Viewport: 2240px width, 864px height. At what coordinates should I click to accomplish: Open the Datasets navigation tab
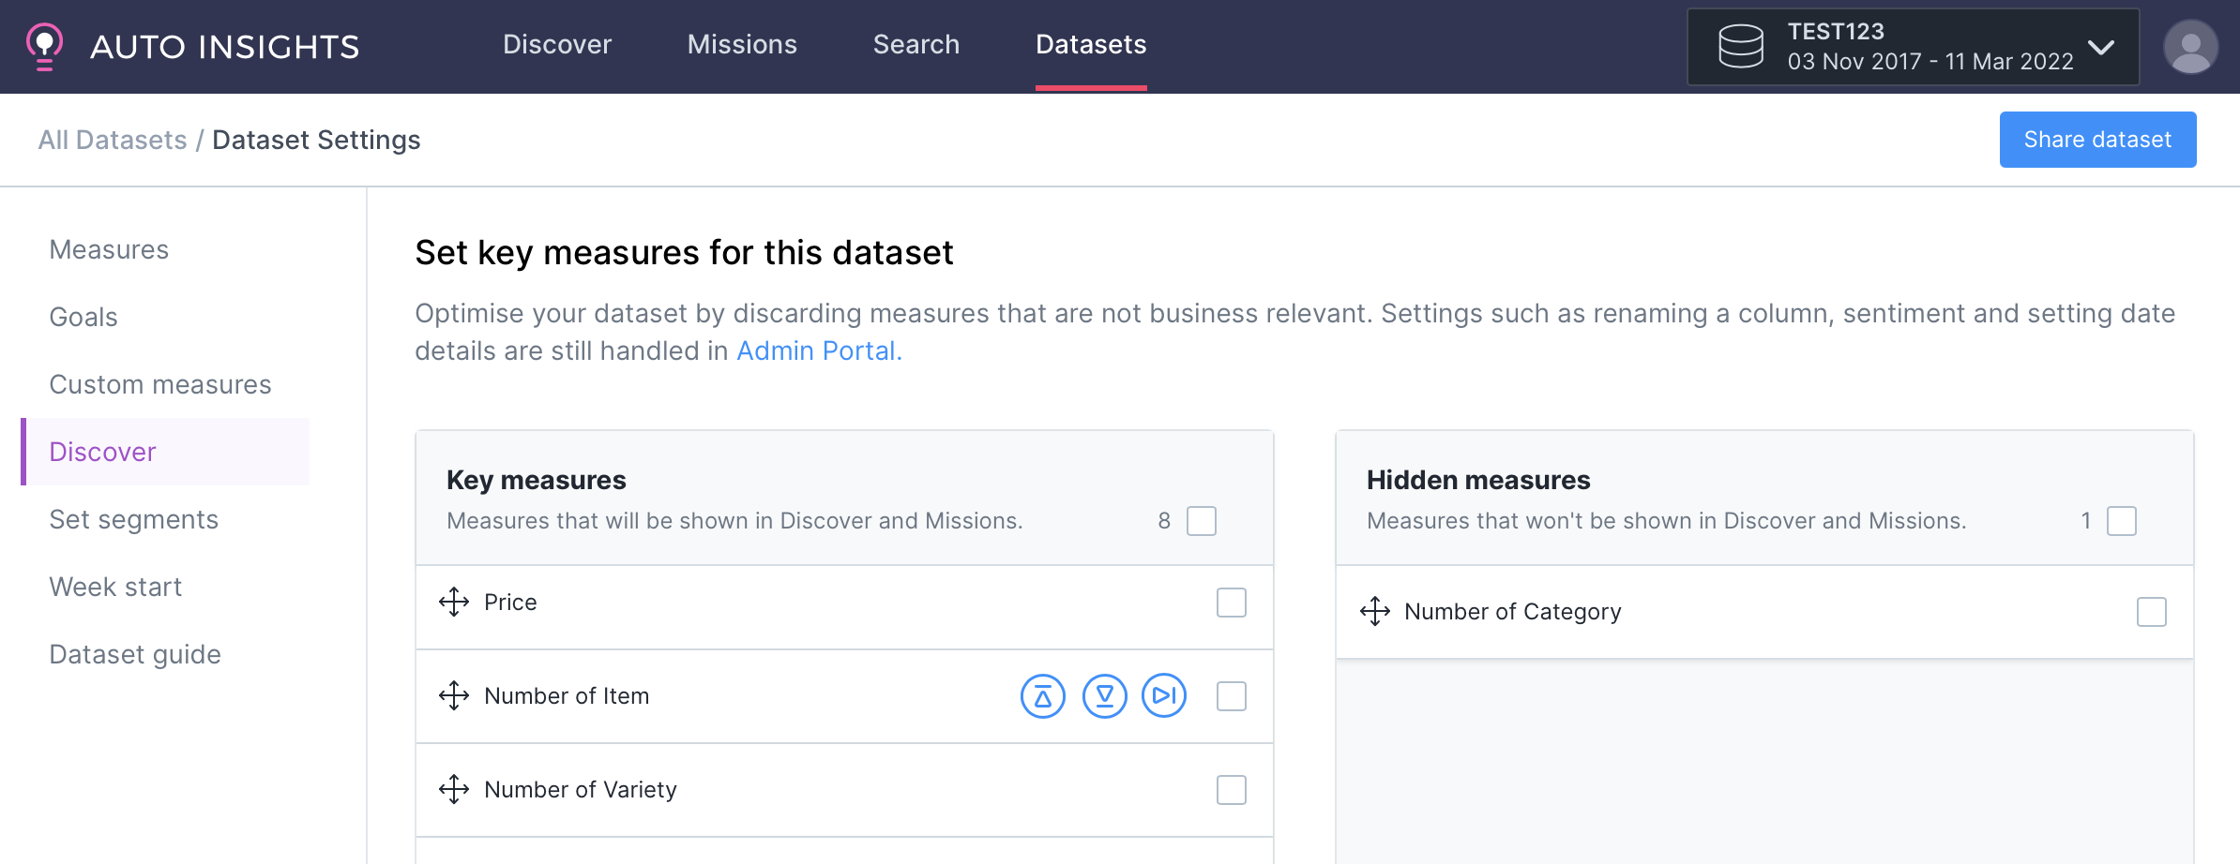1091,45
